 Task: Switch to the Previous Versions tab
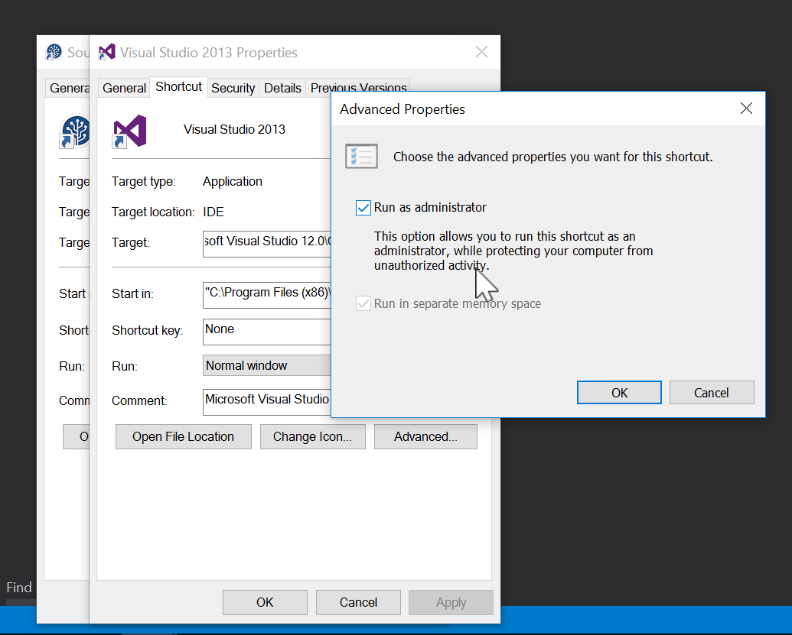[358, 86]
